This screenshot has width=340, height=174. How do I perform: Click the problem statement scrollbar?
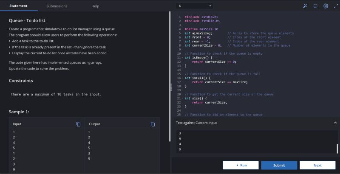170,77
